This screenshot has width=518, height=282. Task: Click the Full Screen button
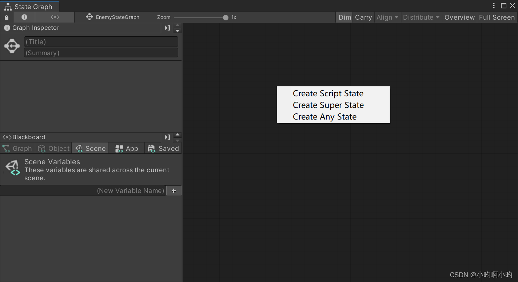pyautogui.click(x=497, y=17)
